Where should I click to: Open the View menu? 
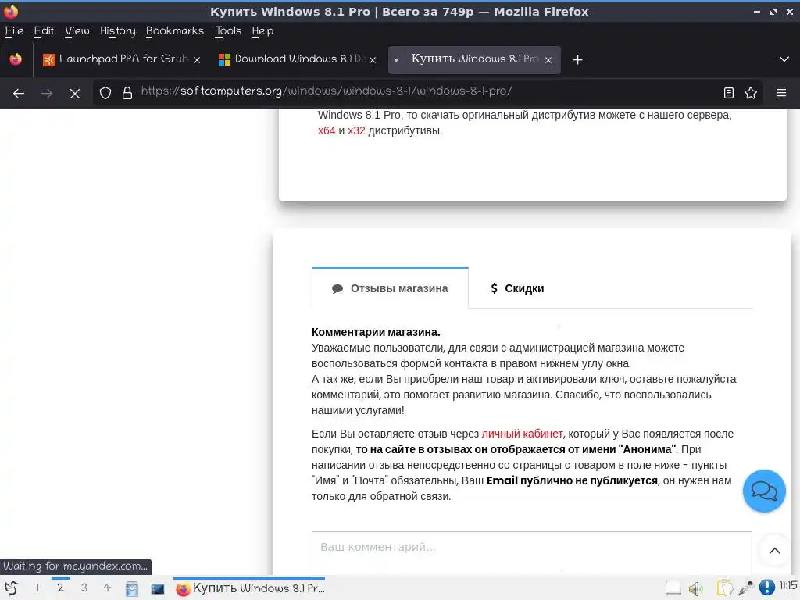click(77, 31)
